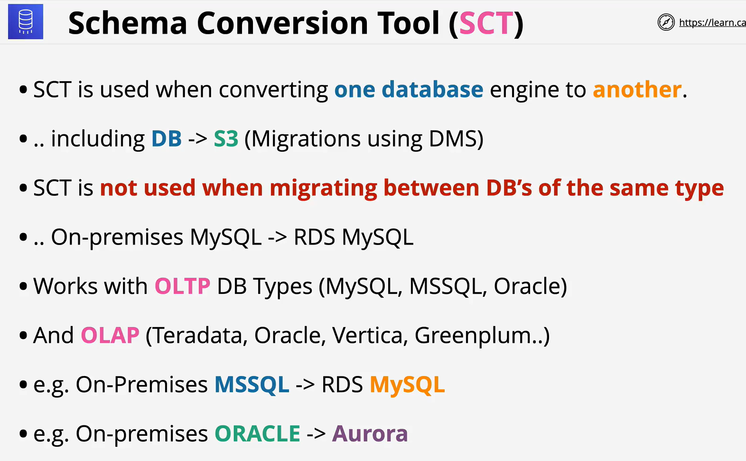Viewport: 746px width, 461px height.
Task: Open the https://learn.ca link
Action: point(712,22)
